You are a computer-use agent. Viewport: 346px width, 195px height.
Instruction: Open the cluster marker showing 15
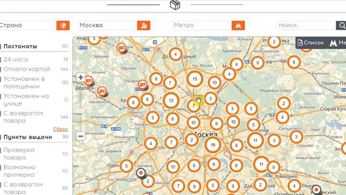(195, 79)
